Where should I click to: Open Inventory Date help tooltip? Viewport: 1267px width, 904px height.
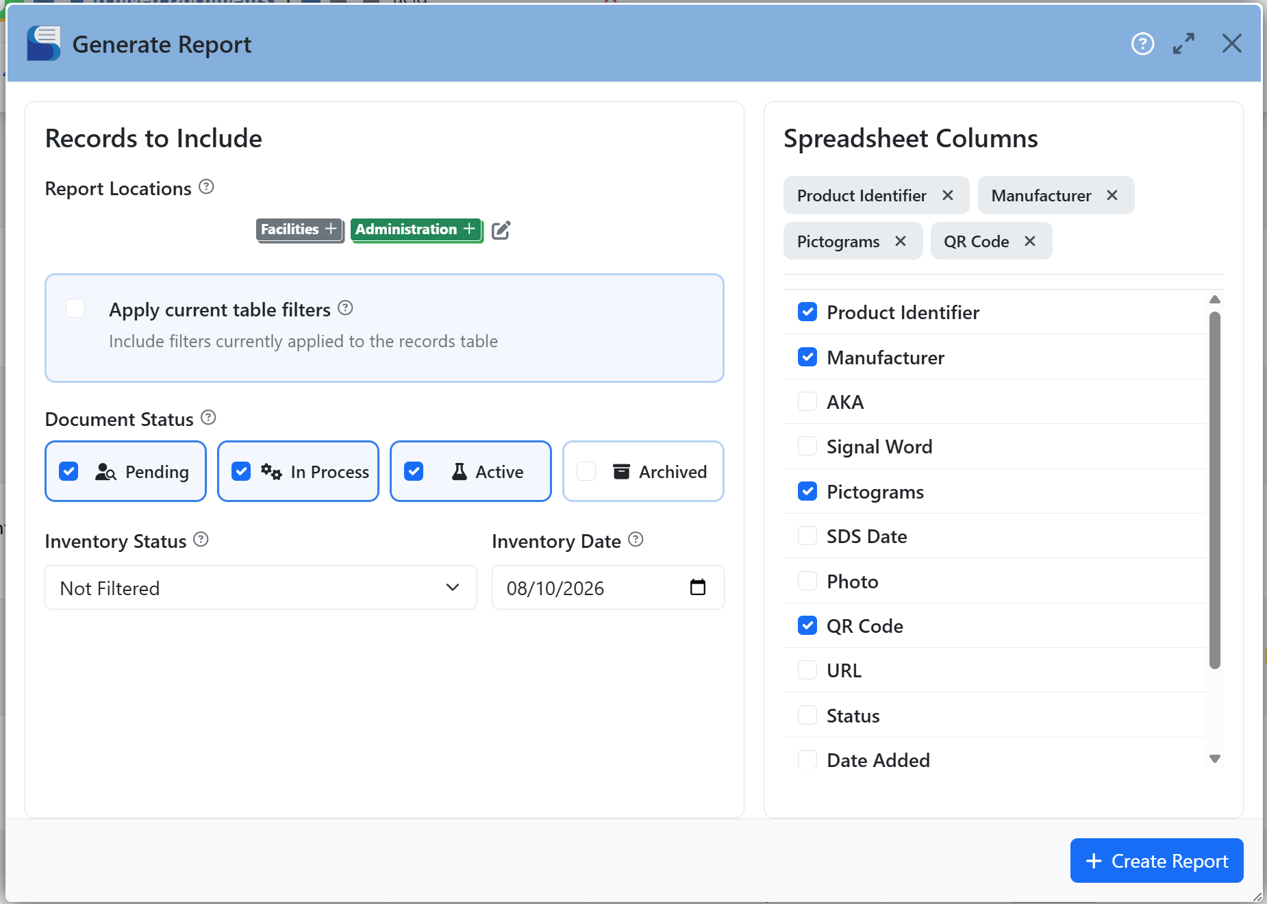pos(636,540)
